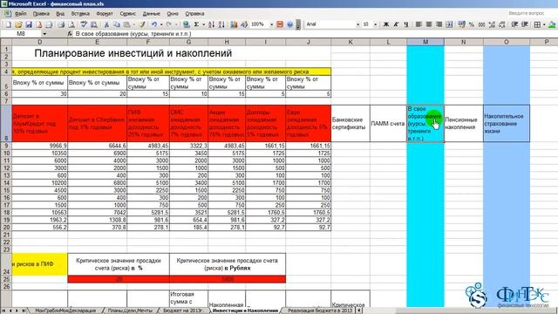Activate the format painter brush
The height and width of the screenshot is (314, 558).
tap(142, 24)
